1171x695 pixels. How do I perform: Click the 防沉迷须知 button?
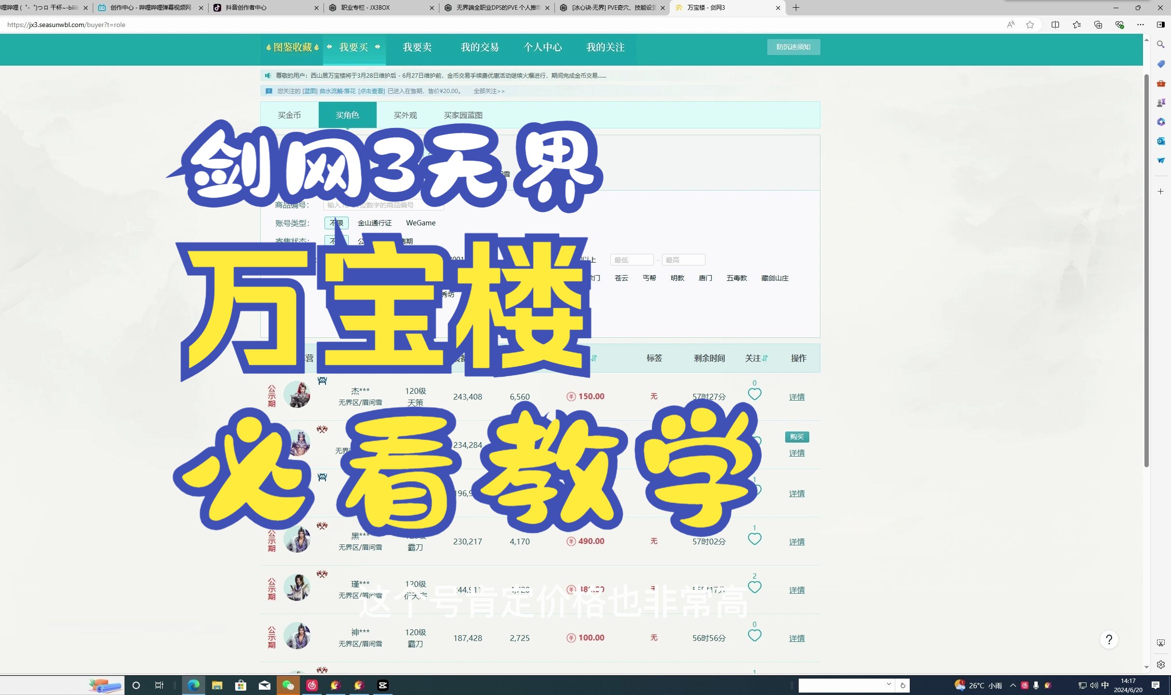[793, 47]
